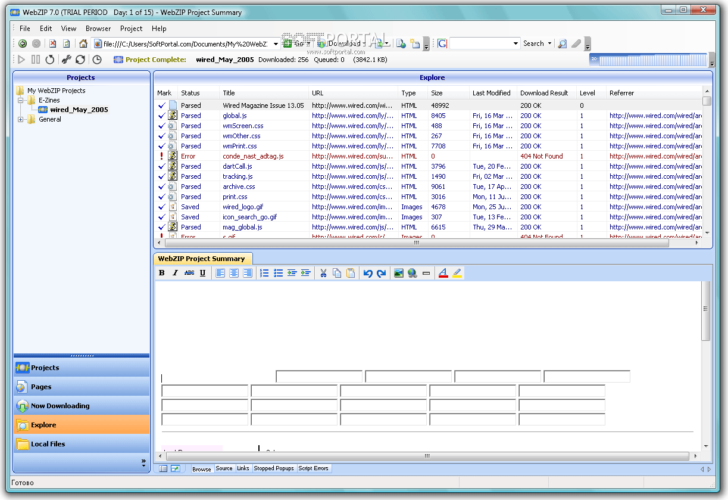Open the Now Downloading sidebar panel
The width and height of the screenshot is (728, 500).
click(82, 406)
